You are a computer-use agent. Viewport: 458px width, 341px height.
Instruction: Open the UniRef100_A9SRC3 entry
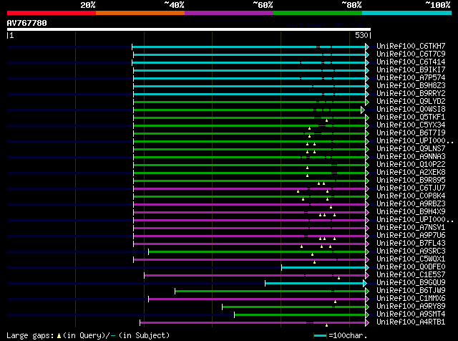point(411,251)
